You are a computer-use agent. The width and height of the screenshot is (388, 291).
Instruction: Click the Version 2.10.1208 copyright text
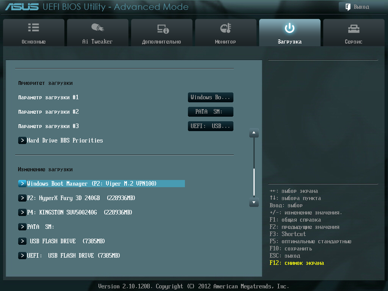pyautogui.click(x=194, y=286)
